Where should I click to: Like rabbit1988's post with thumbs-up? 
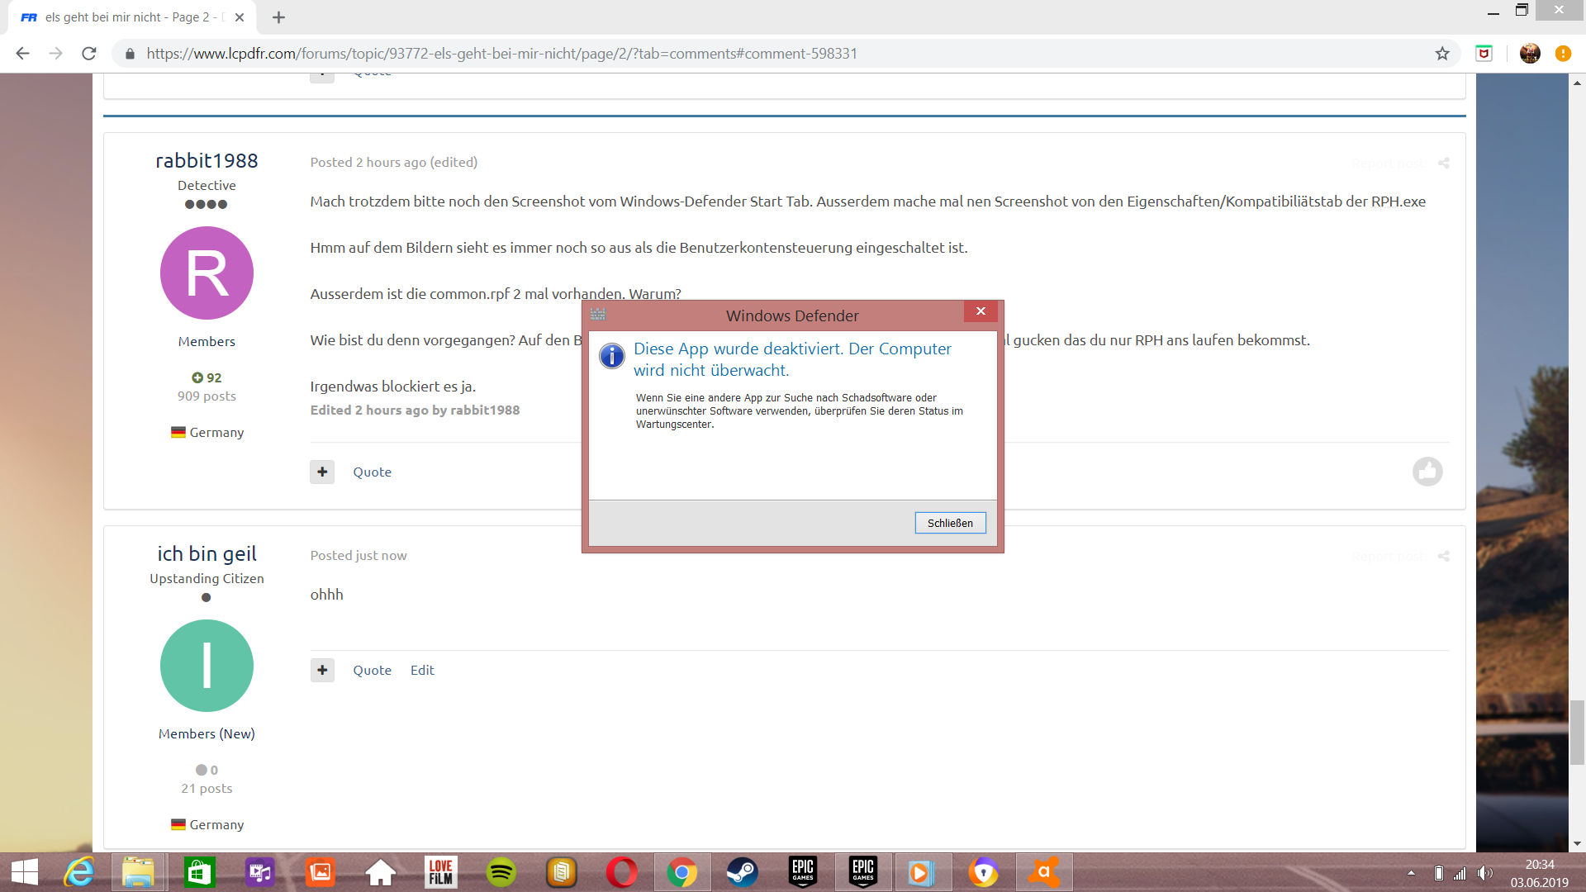point(1427,472)
